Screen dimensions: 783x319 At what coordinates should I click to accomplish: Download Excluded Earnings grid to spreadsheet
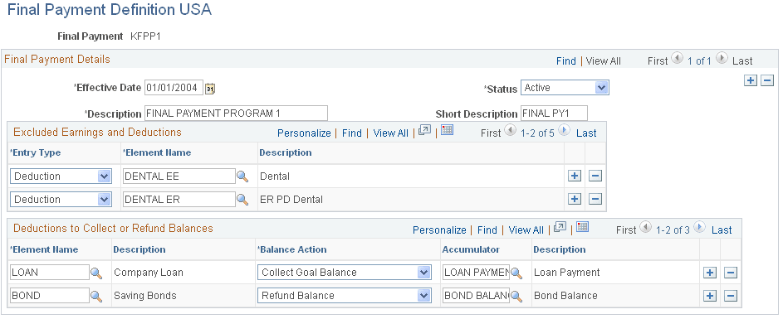[x=447, y=130]
